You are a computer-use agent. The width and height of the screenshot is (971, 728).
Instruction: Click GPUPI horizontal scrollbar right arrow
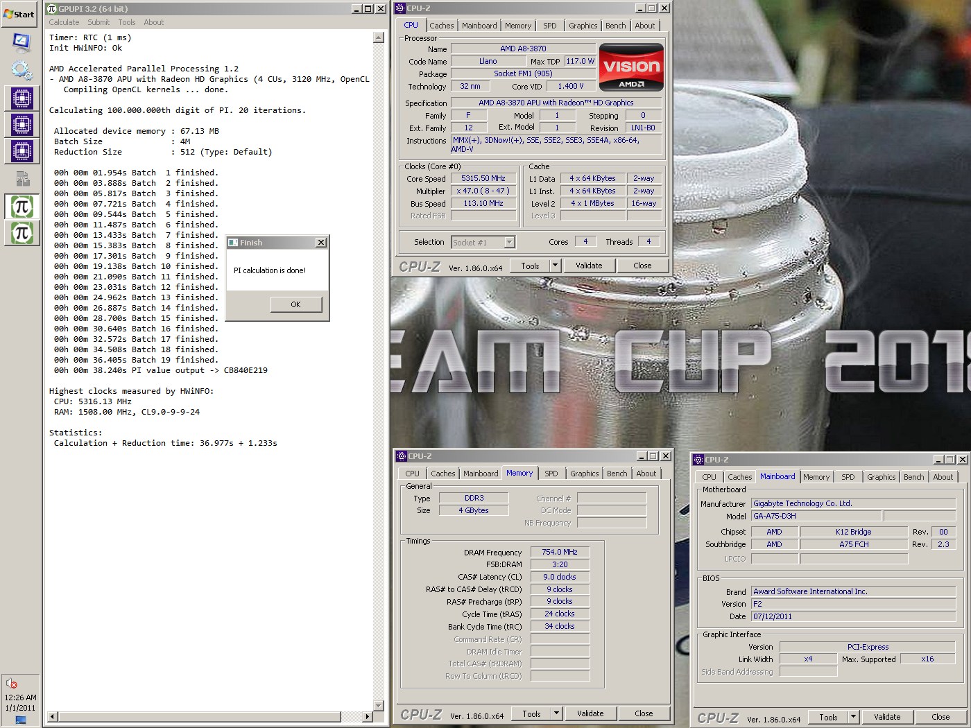point(368,717)
